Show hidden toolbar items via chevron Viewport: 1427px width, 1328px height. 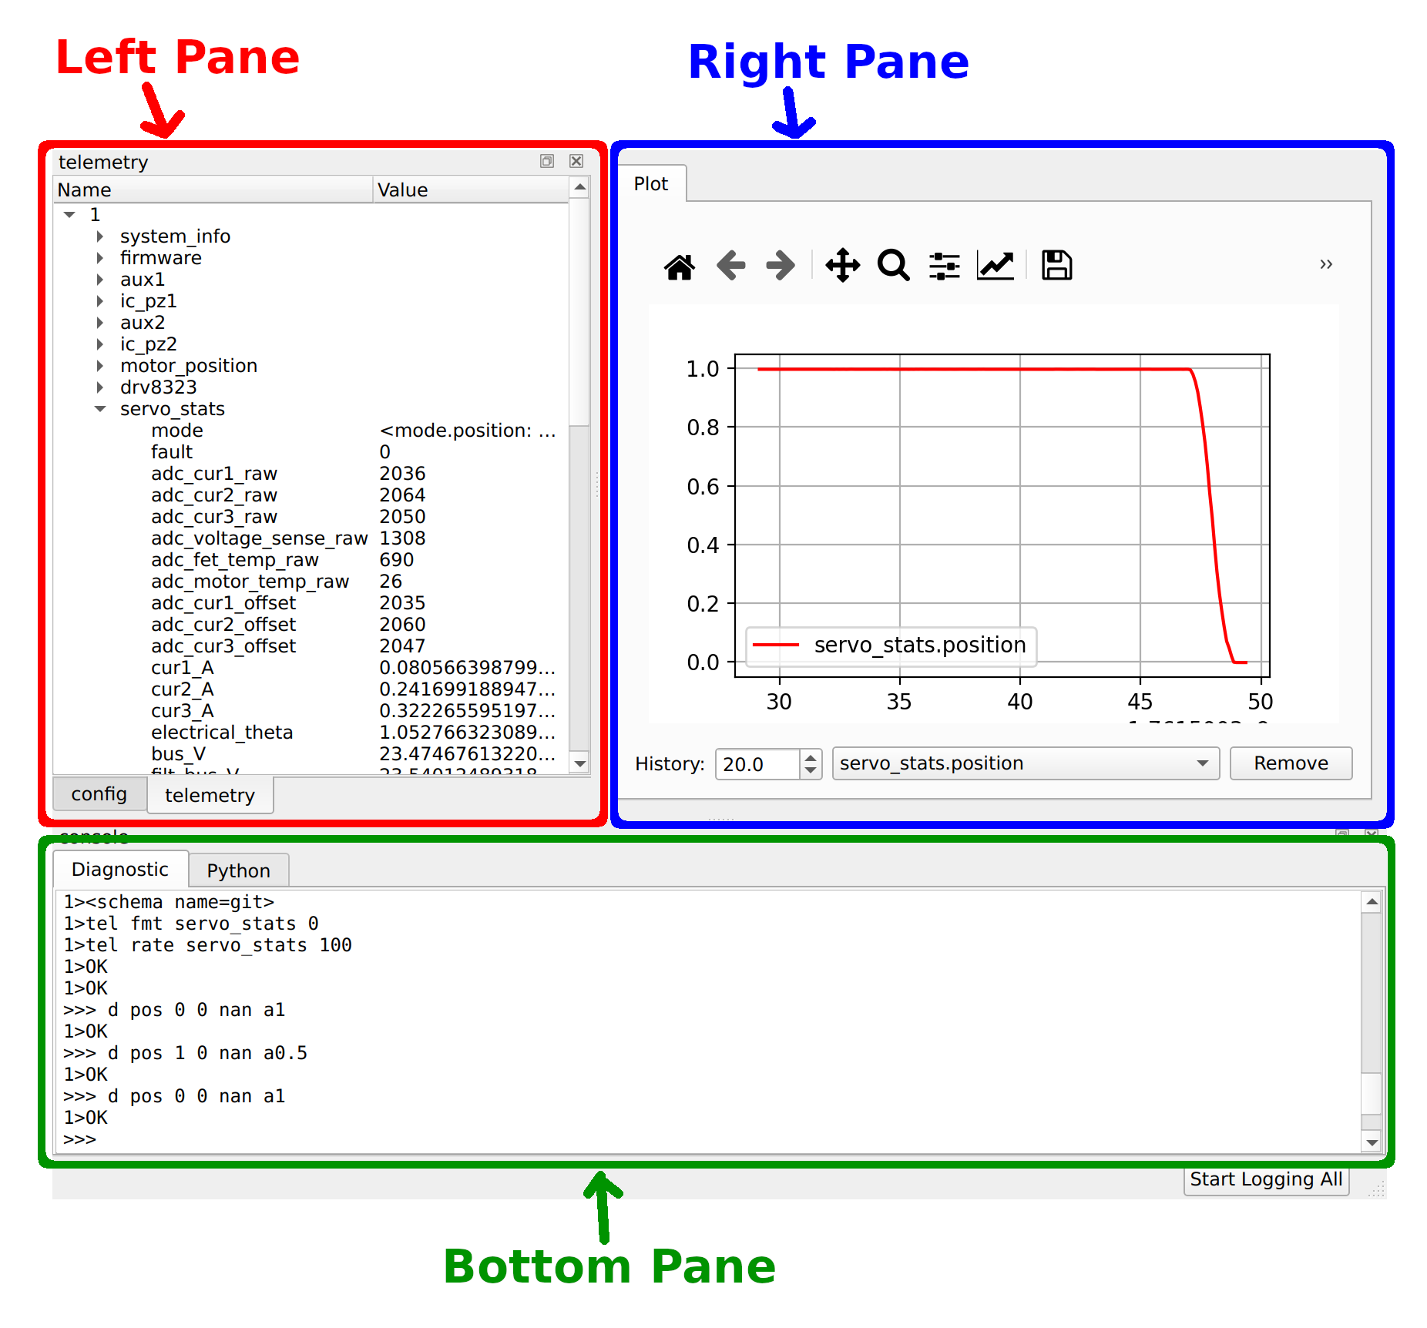pyautogui.click(x=1325, y=264)
